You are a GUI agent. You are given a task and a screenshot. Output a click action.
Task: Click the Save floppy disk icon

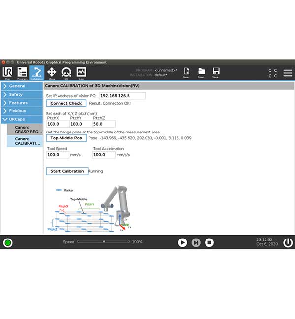coord(216,73)
